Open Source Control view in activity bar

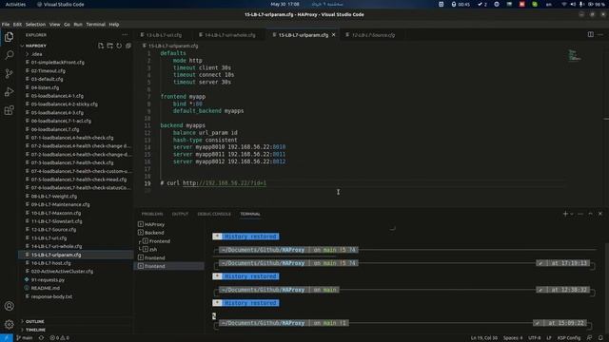click(x=9, y=73)
